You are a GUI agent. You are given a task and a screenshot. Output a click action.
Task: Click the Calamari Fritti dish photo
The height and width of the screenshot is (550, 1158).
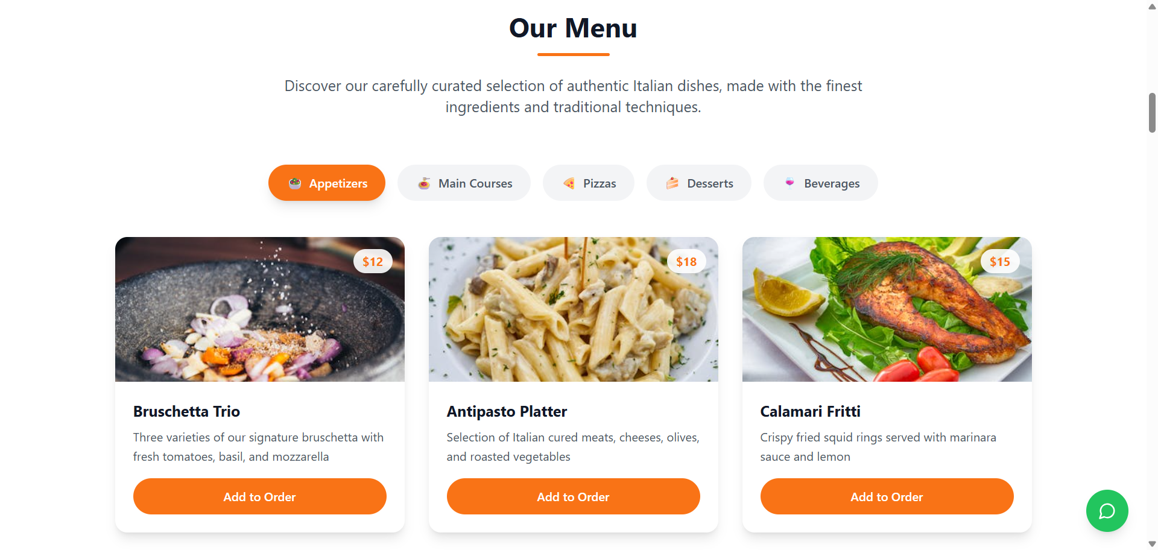[887, 309]
